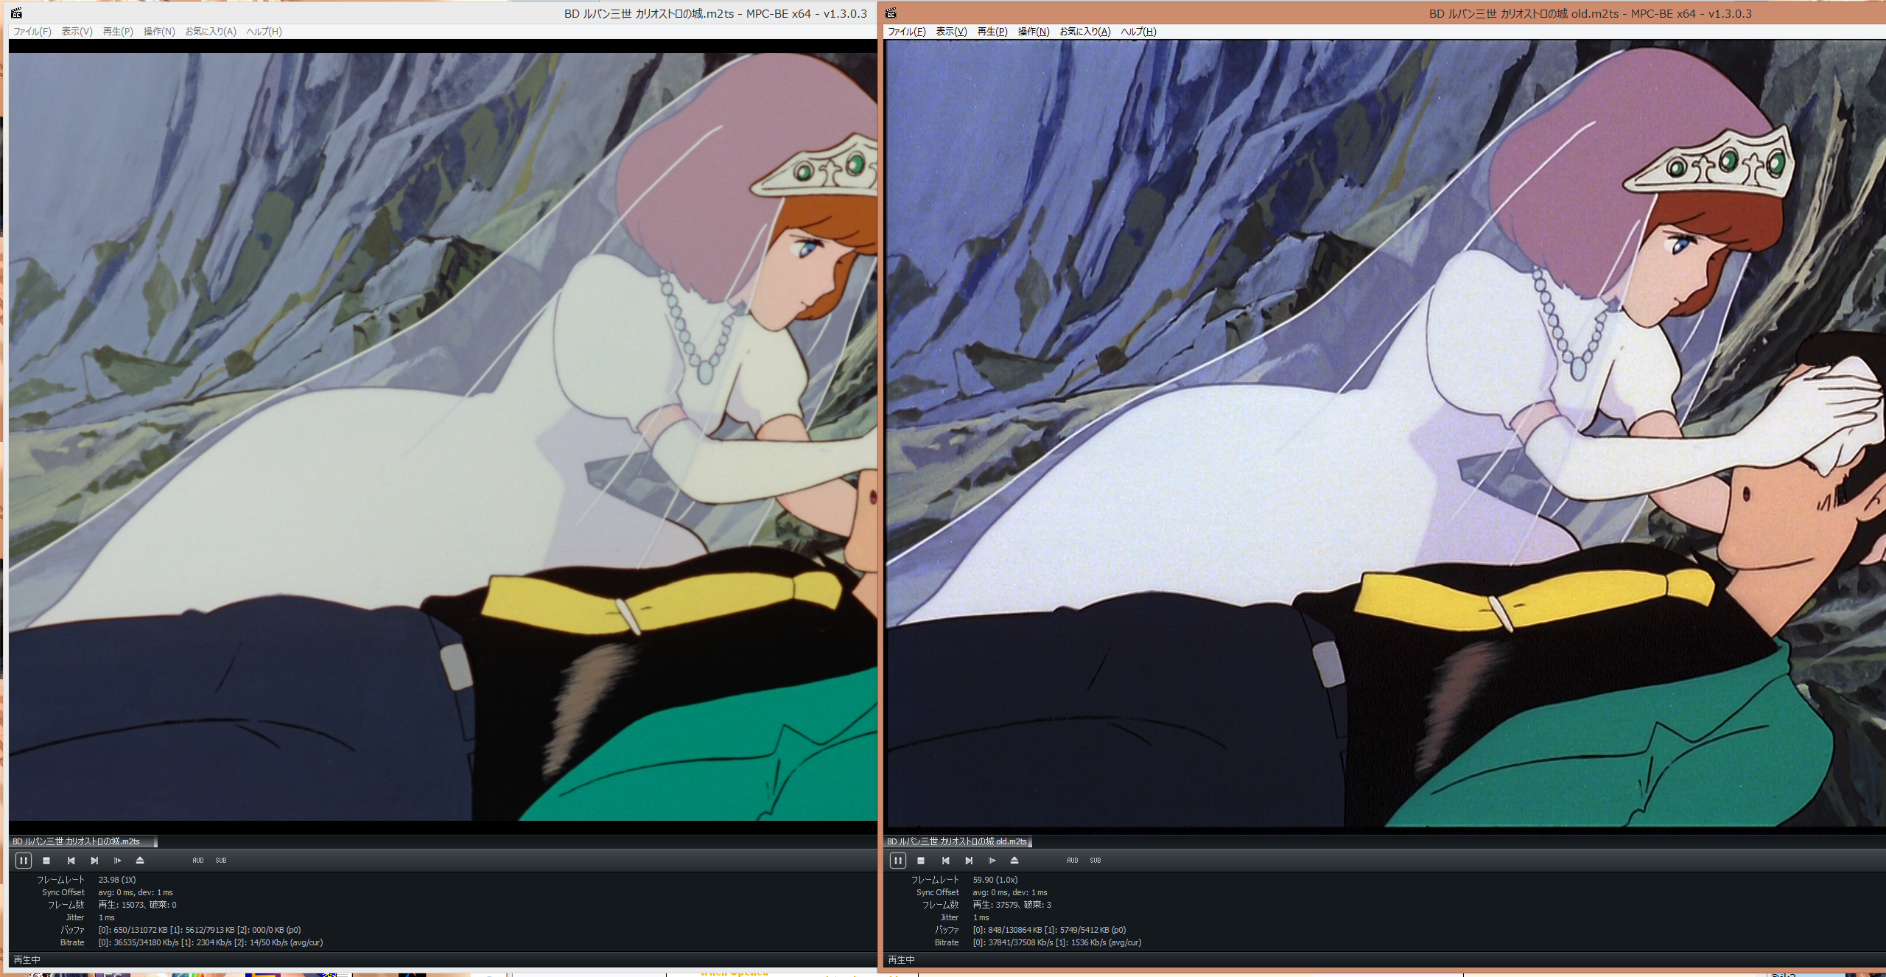Click the eject icon in right player
Image resolution: width=1886 pixels, height=977 pixels.
(x=1014, y=860)
